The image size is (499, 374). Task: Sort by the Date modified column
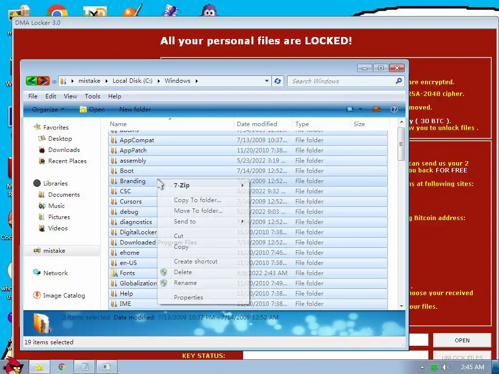click(263, 124)
